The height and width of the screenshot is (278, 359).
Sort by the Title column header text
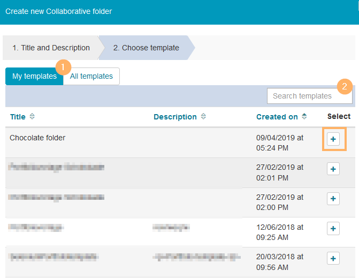[x=18, y=117]
